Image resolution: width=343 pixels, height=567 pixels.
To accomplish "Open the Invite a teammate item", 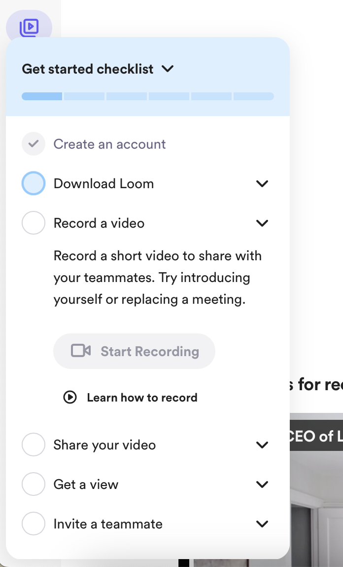I will coord(108,524).
